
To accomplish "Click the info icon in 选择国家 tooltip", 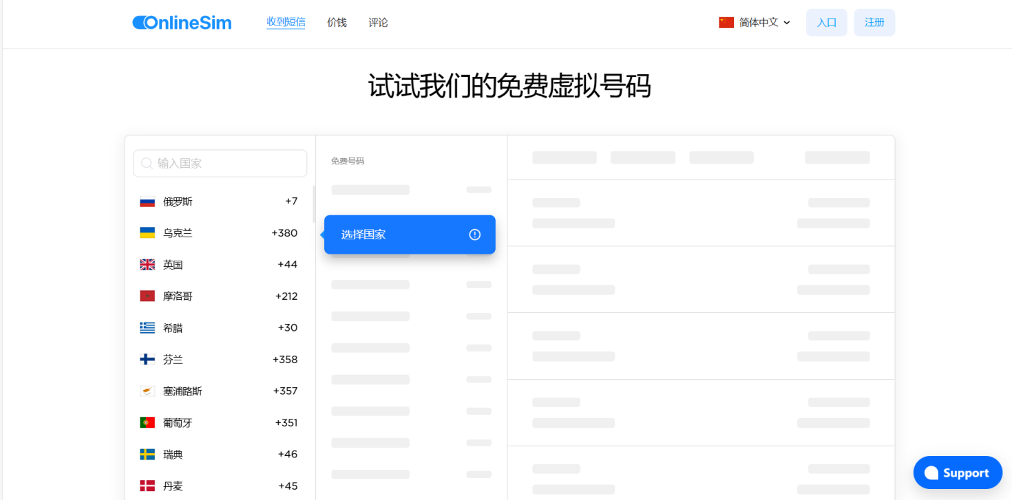I will (474, 235).
